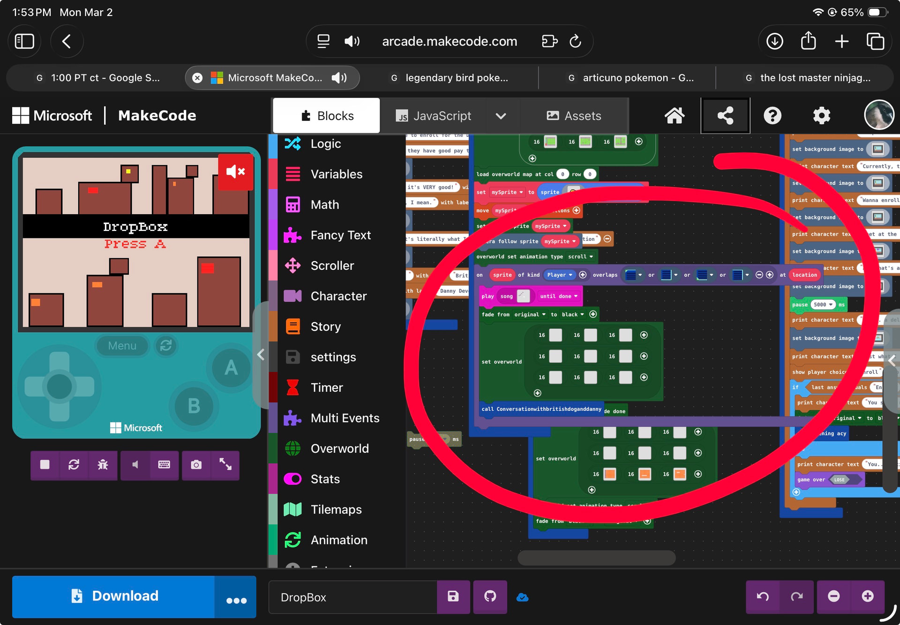This screenshot has width=900, height=625.
Task: Open the Home screen icon
Action: (x=675, y=116)
